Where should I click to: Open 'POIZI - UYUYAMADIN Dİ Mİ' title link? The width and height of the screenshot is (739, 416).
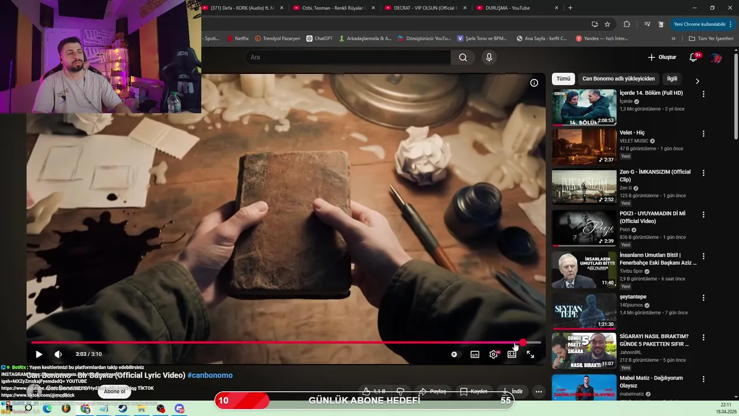pos(653,217)
